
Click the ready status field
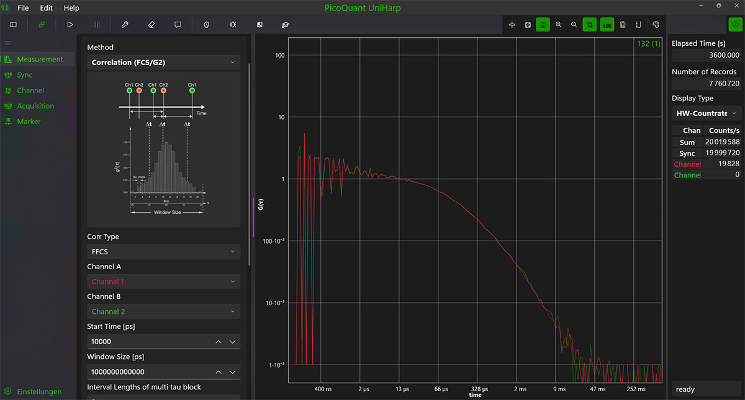707,389
